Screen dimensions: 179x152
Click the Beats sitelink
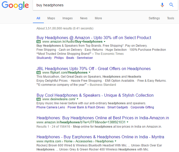click(70, 58)
